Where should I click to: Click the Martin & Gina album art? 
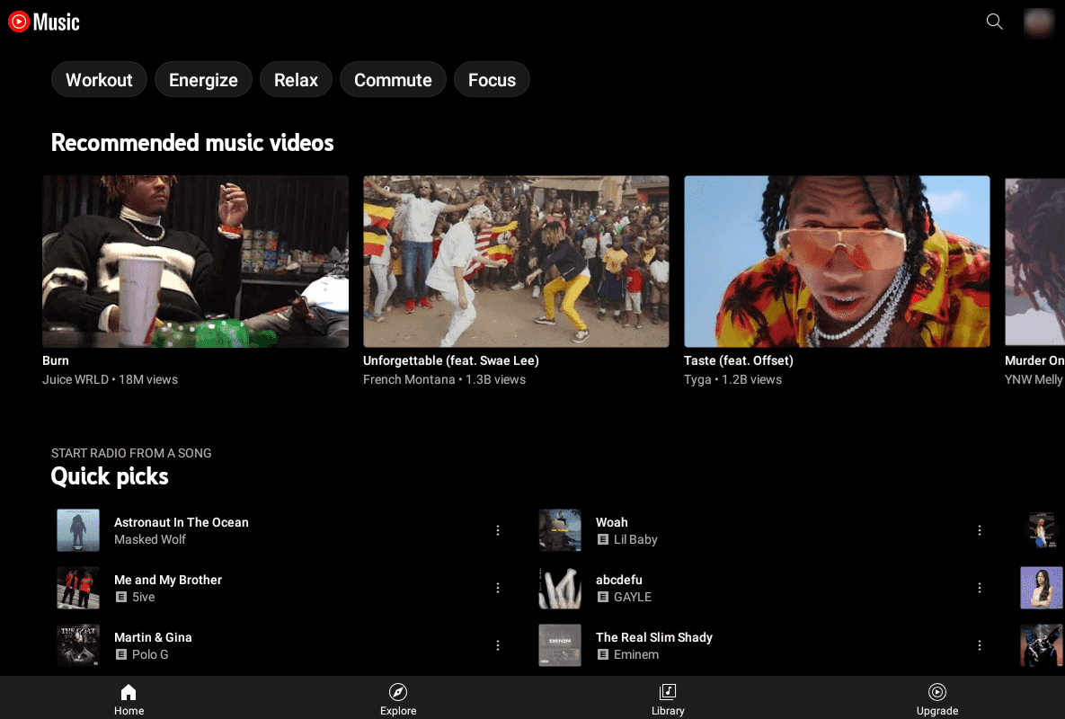pyautogui.click(x=78, y=645)
